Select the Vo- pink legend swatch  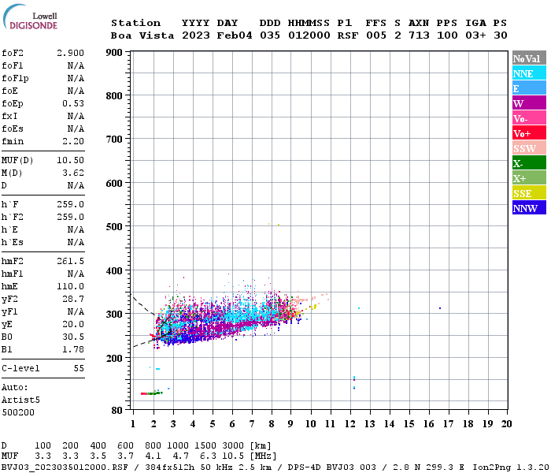point(529,118)
